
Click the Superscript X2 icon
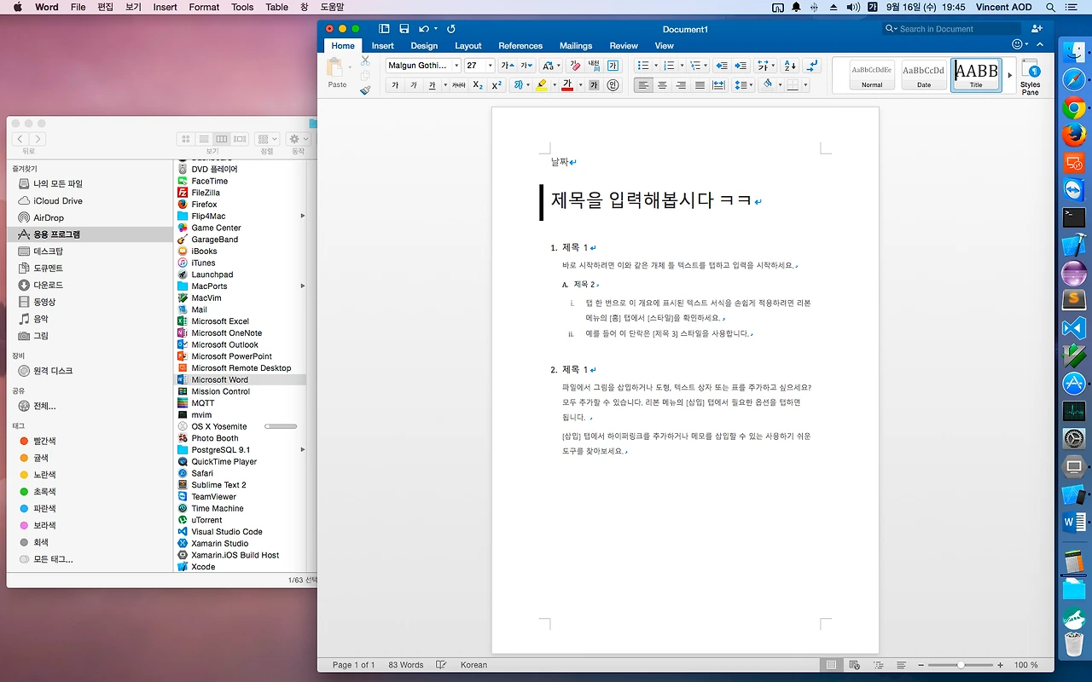coord(497,85)
